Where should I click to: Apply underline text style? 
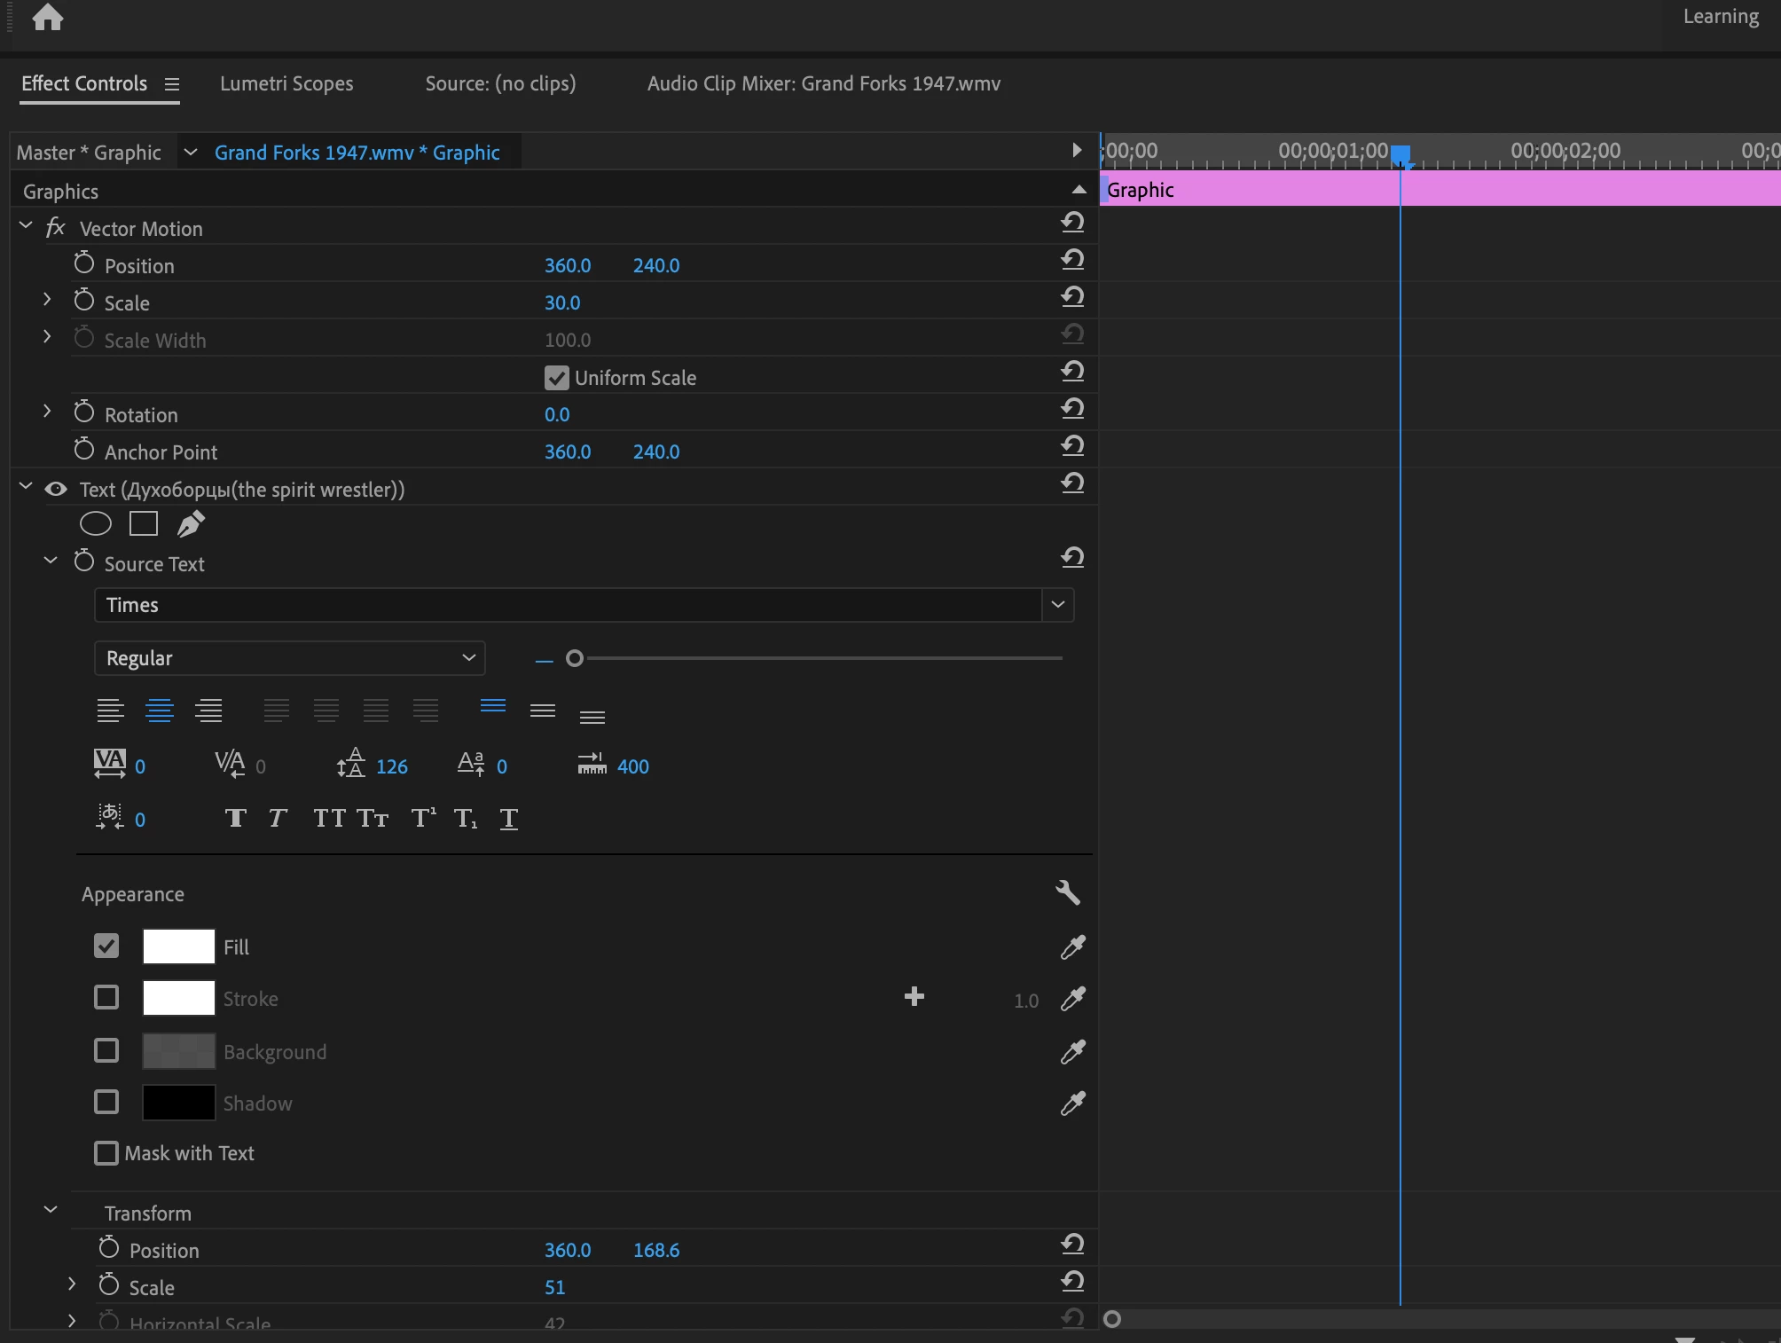point(508,818)
